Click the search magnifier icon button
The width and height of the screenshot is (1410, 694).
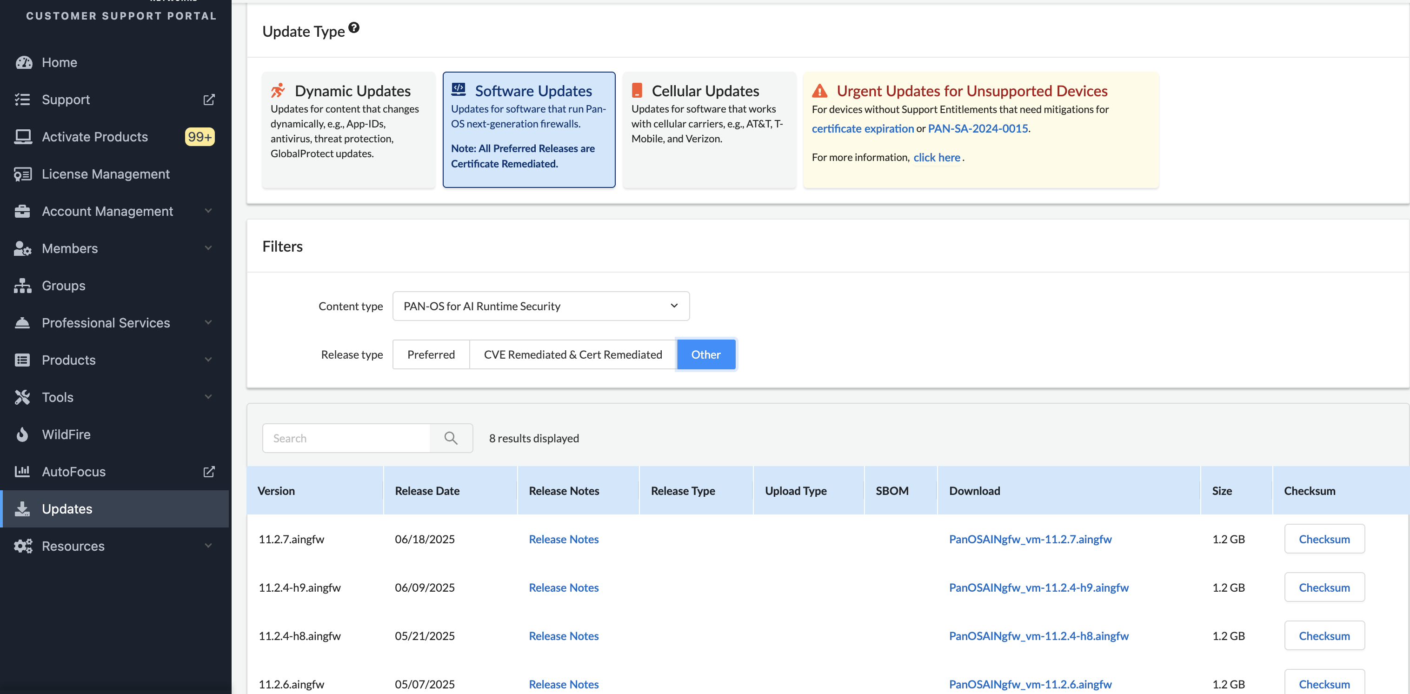coord(451,438)
